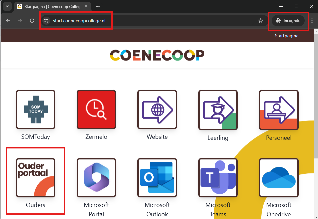Click the Startpagina link in the header
The image size is (318, 219).
click(287, 36)
